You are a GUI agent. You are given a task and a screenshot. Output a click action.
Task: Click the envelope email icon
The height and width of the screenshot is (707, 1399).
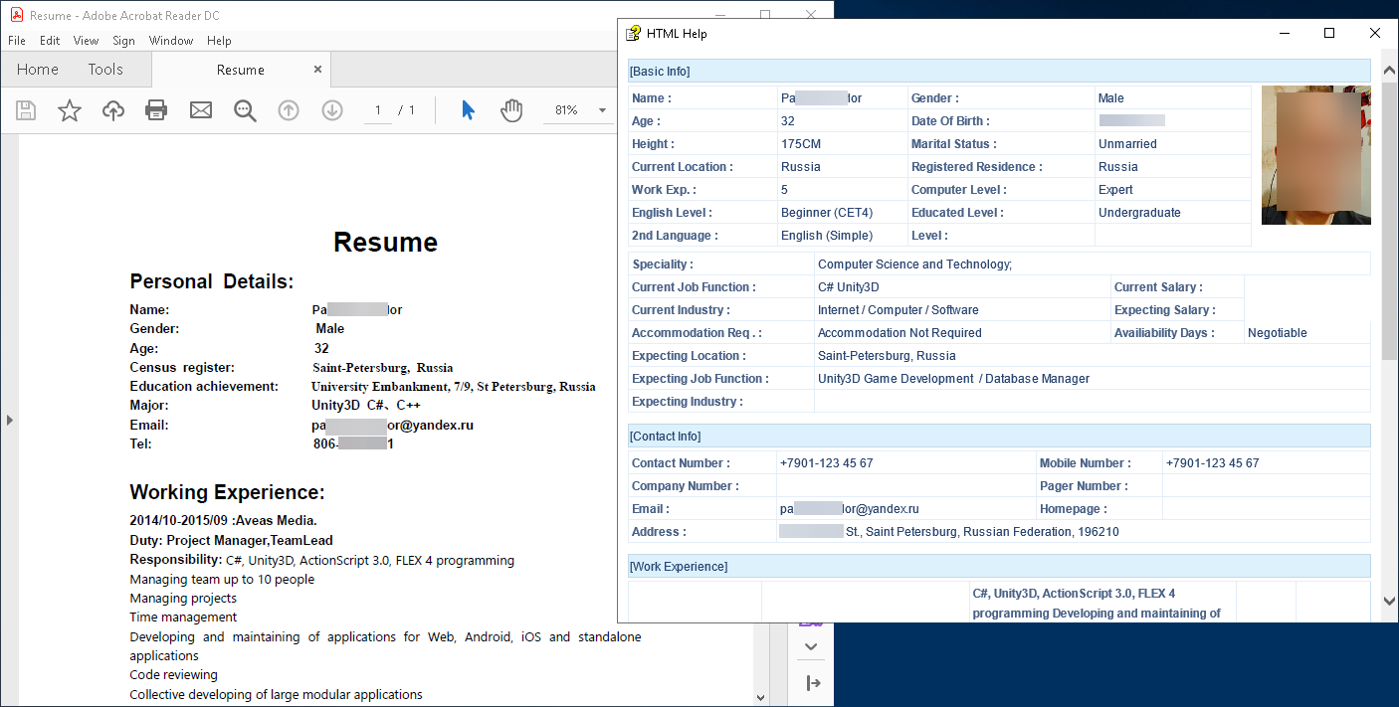point(201,110)
